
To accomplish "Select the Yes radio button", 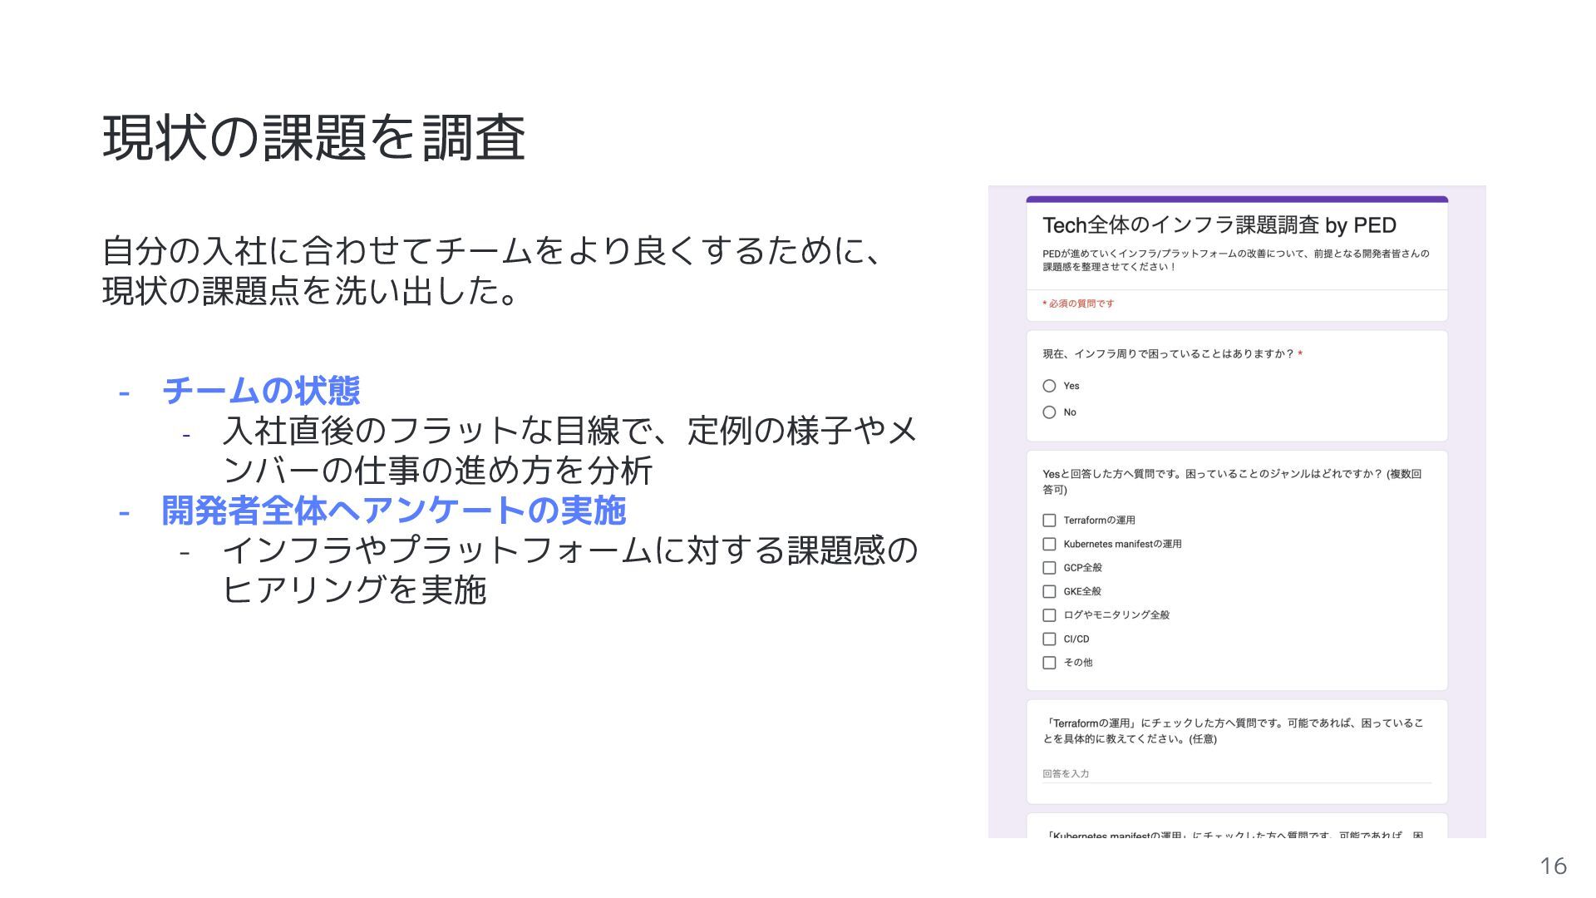I will tap(1049, 386).
